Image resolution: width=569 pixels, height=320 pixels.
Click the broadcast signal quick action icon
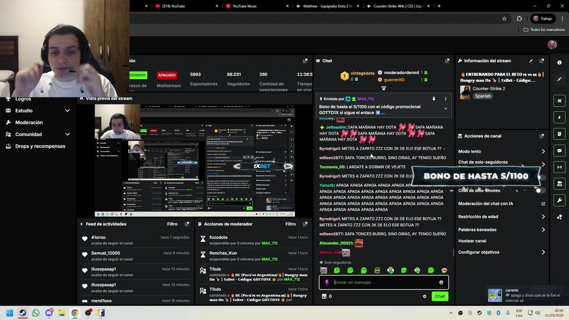click(560, 167)
